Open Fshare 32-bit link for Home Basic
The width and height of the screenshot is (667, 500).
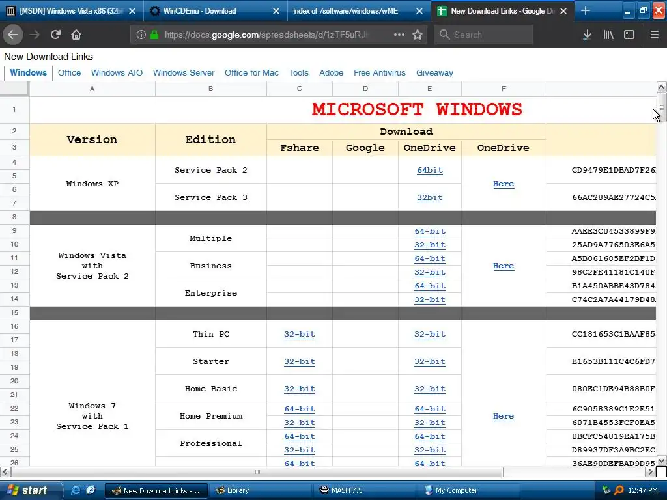tap(300, 389)
